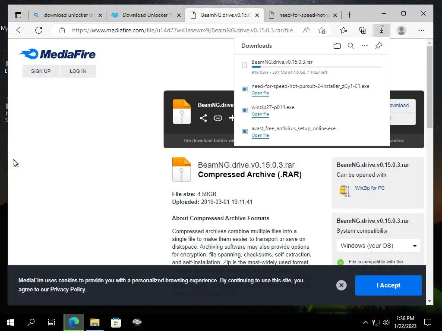Open the Windows Start menu
The image size is (442, 331).
[10, 322]
